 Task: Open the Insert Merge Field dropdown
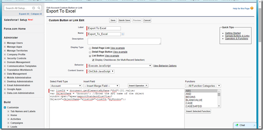coord(101,86)
